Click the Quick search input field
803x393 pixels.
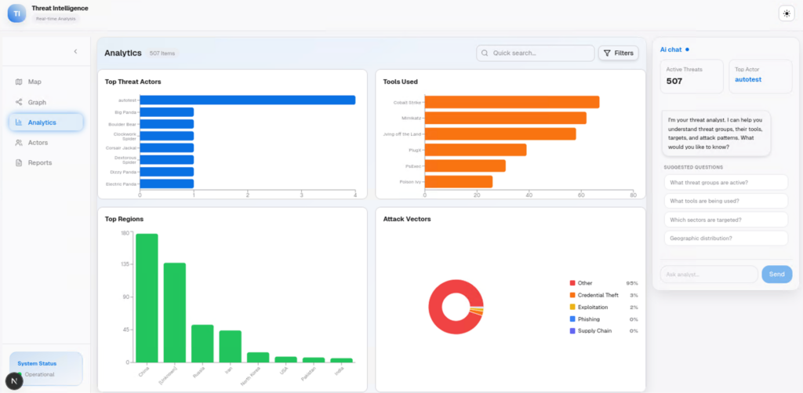point(541,53)
